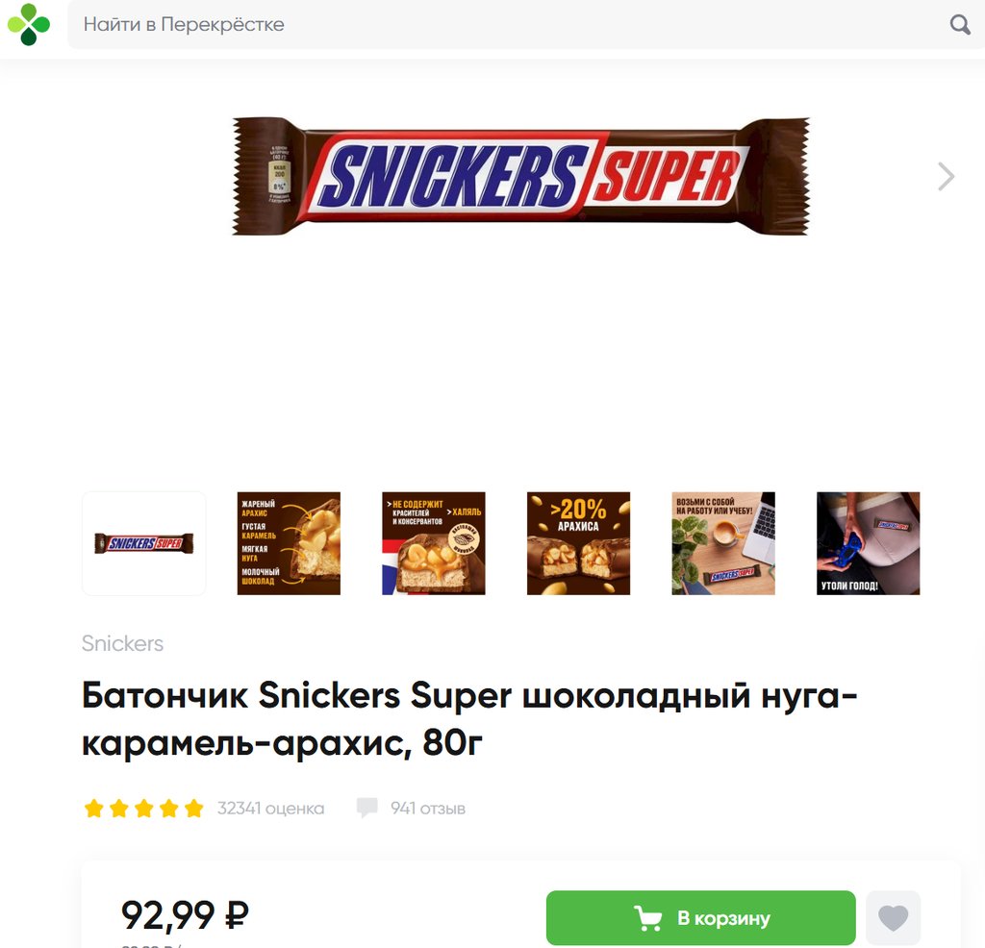Add product with 'В корзину' button
This screenshot has width=985, height=948.
click(700, 918)
